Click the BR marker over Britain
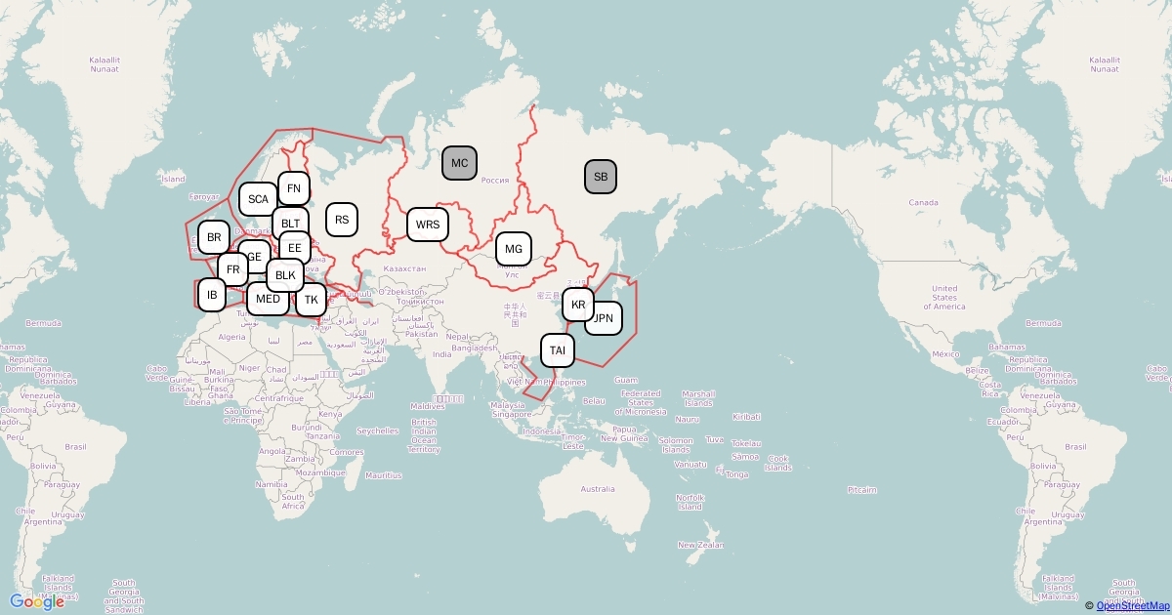 point(214,237)
